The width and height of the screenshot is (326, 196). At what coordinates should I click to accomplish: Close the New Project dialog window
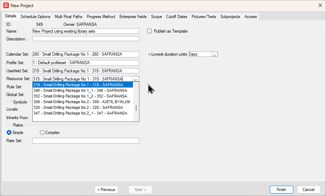(x=320, y=5)
